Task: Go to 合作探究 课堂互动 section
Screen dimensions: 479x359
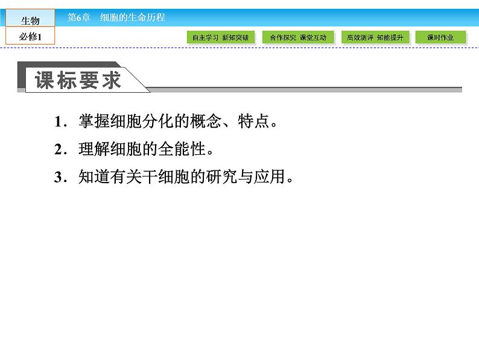Action: click(298, 37)
